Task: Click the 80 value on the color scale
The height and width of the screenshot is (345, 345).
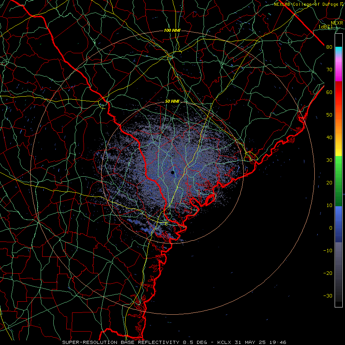Action: pos(329,47)
